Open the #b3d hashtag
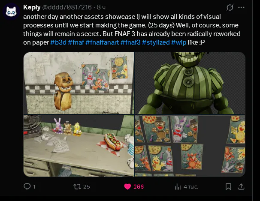The height and width of the screenshot is (201, 260). 58,42
